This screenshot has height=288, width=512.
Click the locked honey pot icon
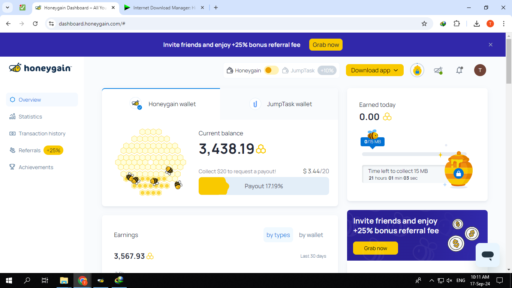[458, 170]
